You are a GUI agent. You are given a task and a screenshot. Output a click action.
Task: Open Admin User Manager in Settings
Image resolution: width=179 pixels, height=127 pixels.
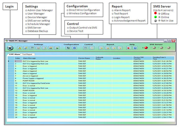pyautogui.click(x=20, y=48)
